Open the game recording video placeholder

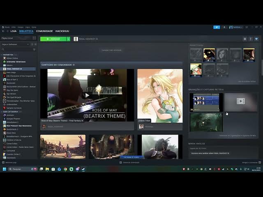point(241,102)
